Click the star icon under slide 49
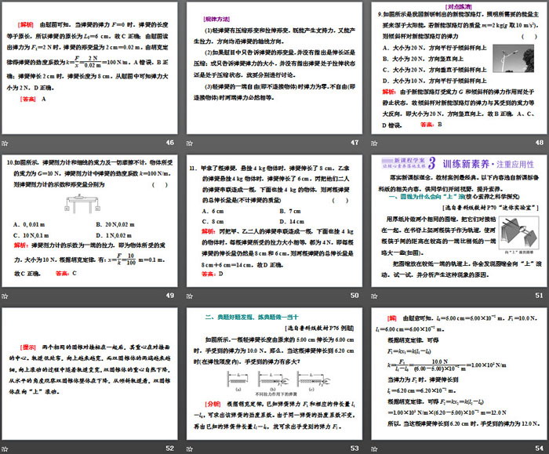The width and height of the screenshot is (549, 454). point(5,296)
